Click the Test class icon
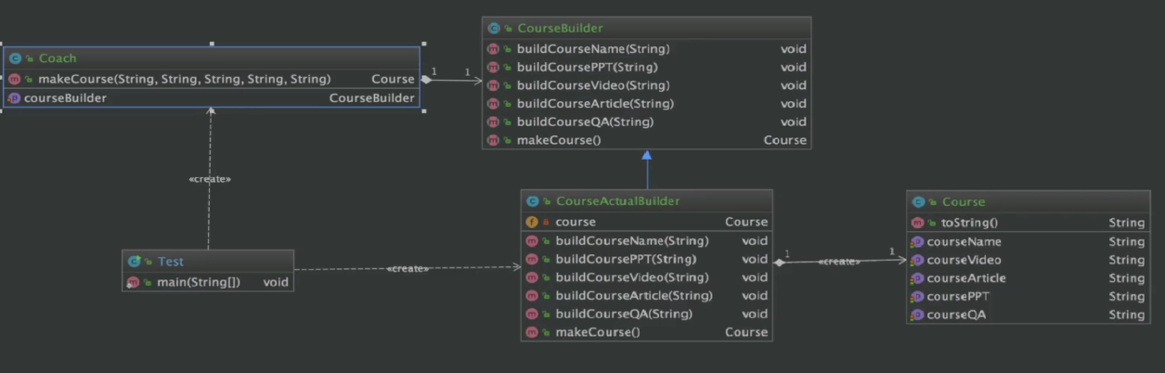 [134, 262]
